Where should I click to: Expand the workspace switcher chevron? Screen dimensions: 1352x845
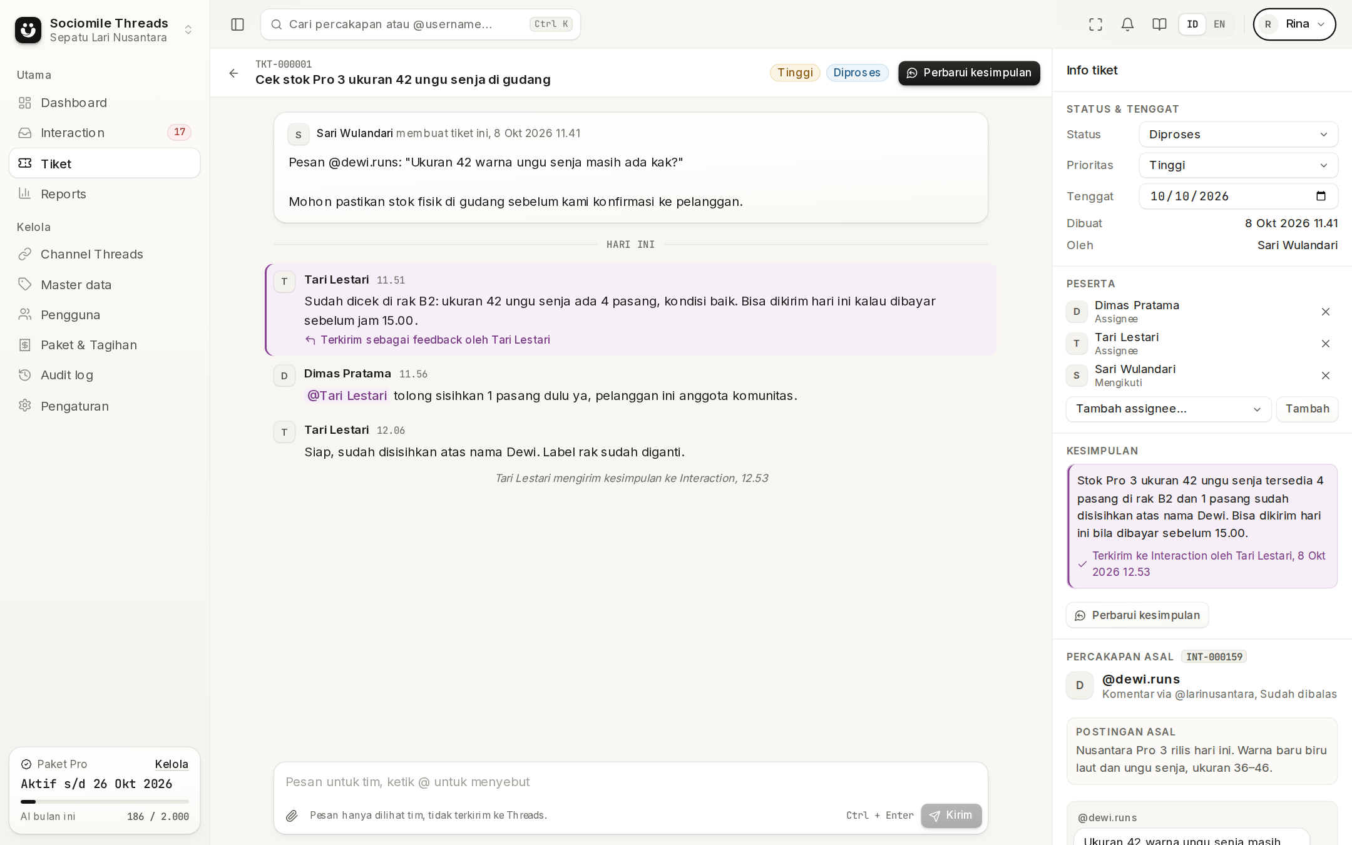(x=188, y=29)
